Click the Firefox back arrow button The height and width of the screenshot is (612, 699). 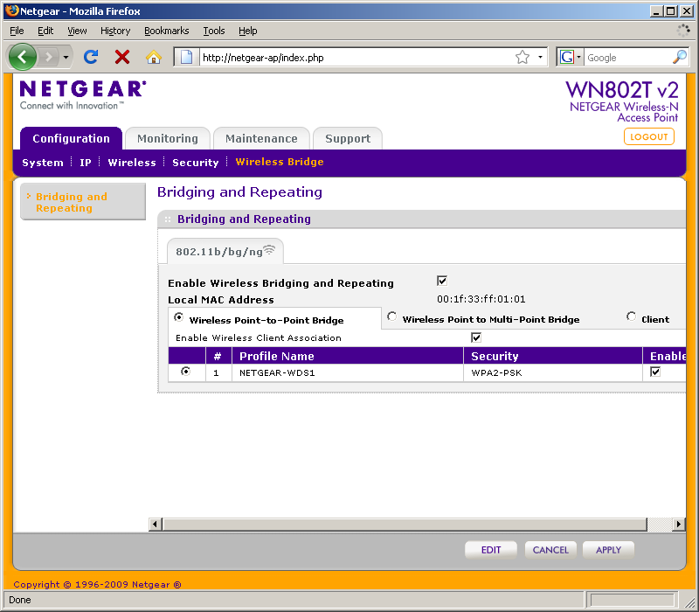tap(23, 57)
